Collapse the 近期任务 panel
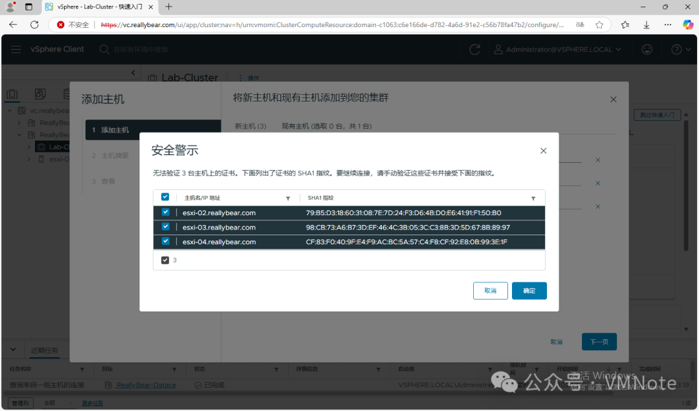Viewport: 699px width, 411px height. pyautogui.click(x=13, y=350)
